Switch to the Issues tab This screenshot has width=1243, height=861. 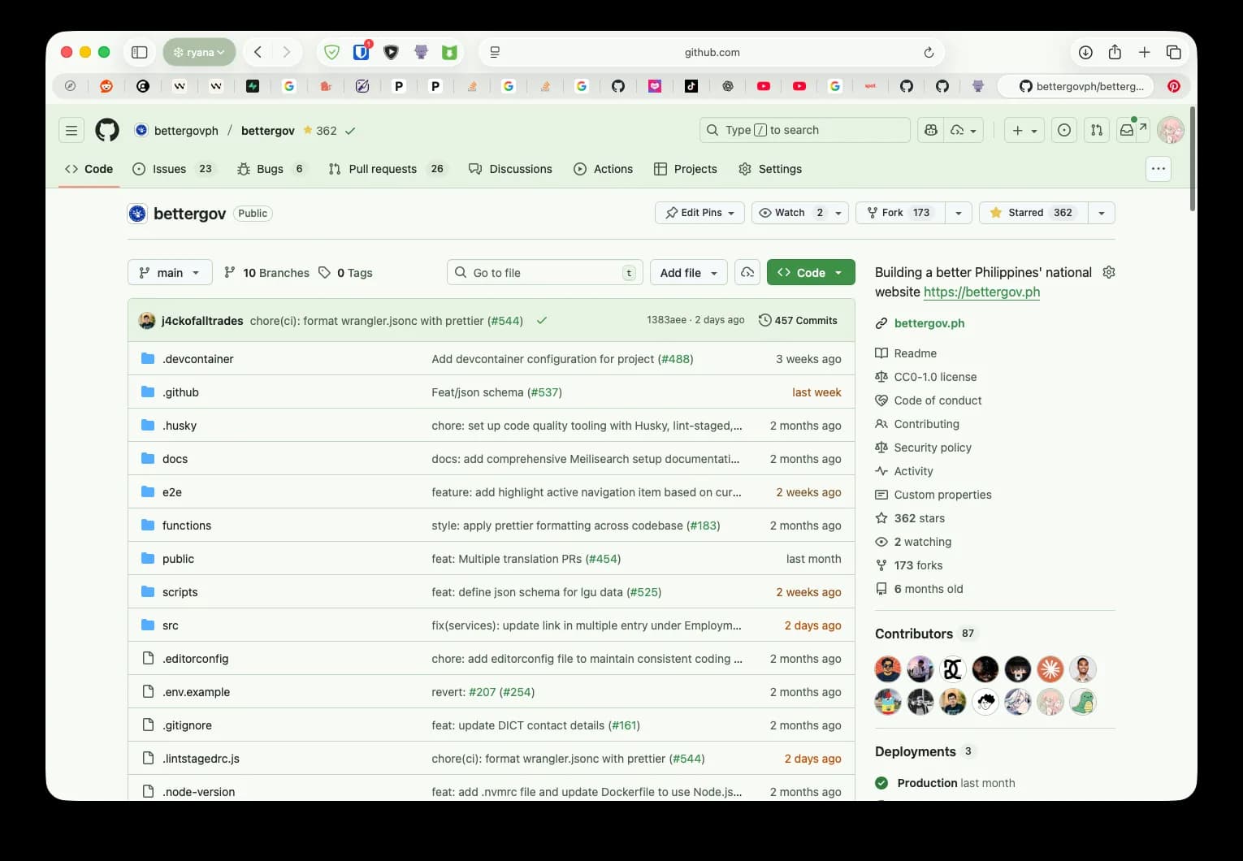pyautogui.click(x=174, y=169)
